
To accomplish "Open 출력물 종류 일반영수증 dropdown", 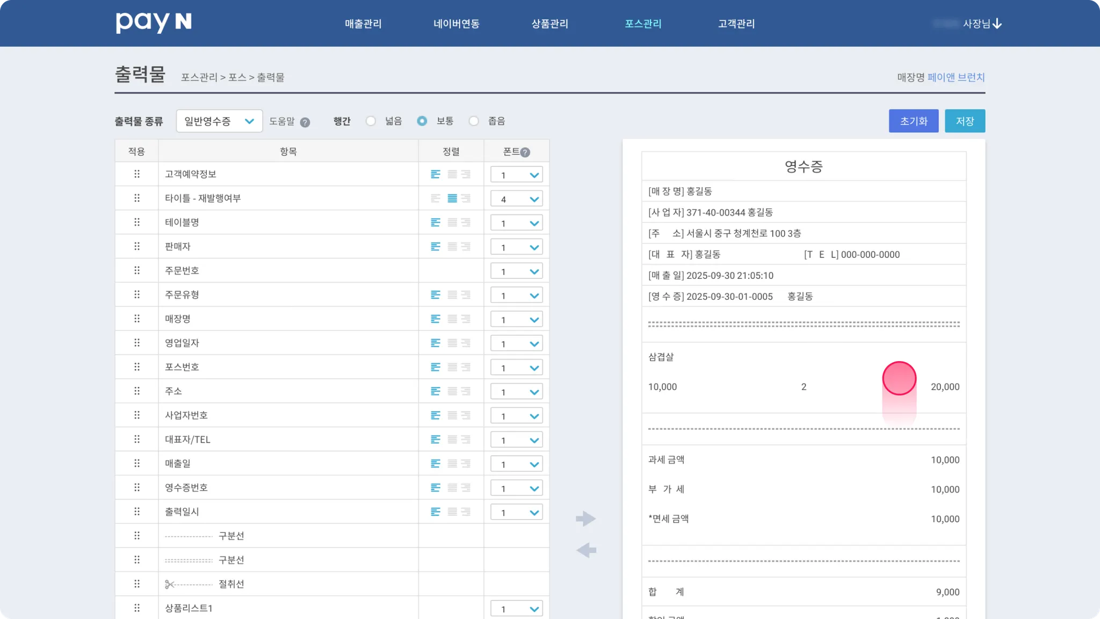I will point(219,121).
